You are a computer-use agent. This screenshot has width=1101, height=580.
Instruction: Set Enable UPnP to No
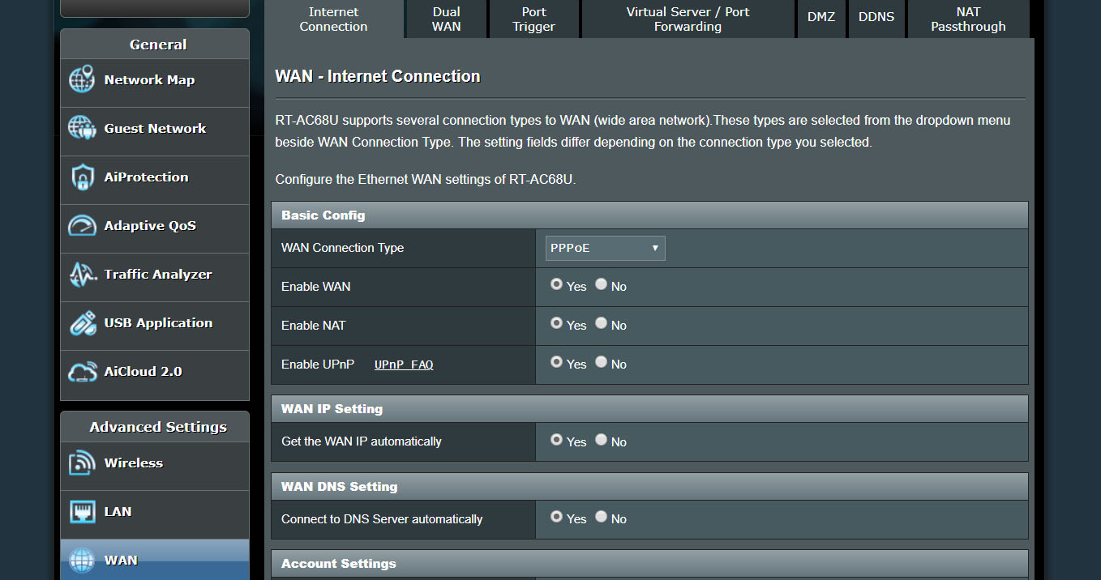click(x=601, y=362)
